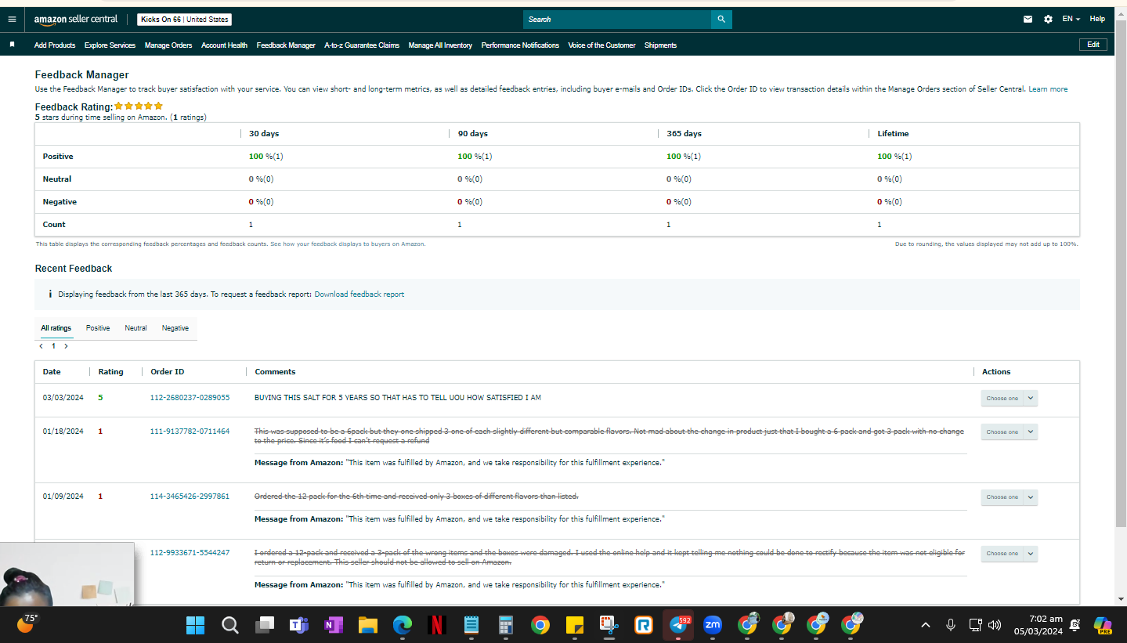Open Voice of the Customer

[x=601, y=45]
